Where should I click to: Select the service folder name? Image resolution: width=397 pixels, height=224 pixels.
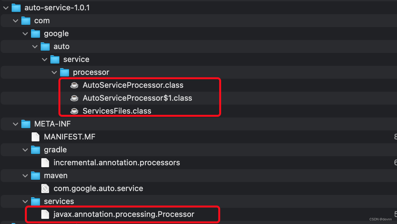click(76, 59)
